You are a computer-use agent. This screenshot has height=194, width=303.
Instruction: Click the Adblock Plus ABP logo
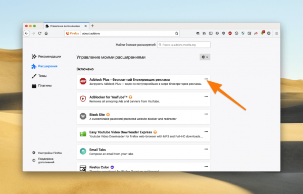83,81
